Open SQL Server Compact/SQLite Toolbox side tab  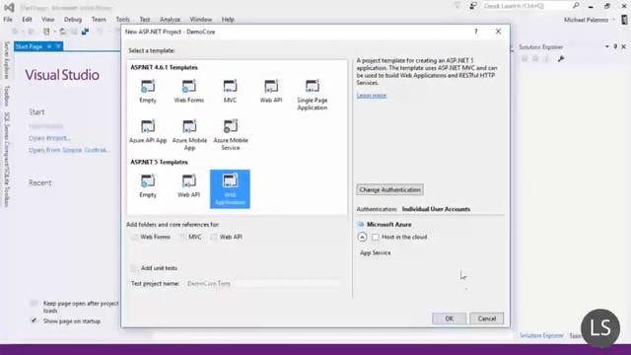pyautogui.click(x=6, y=160)
